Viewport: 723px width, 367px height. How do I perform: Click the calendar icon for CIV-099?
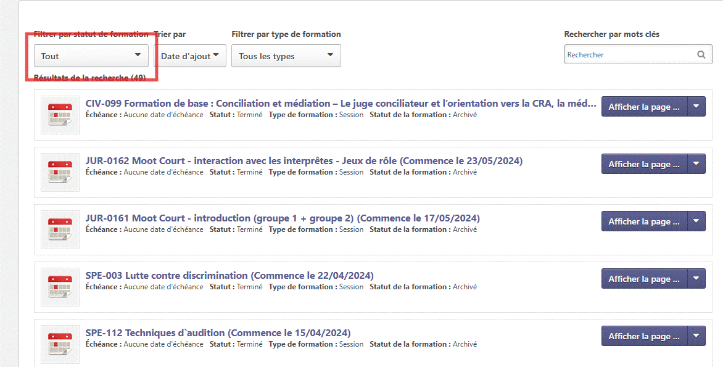[59, 114]
